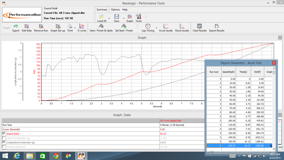Close the panel beside Graph : Data
This screenshot has width=284, height=160.
coord(280,115)
